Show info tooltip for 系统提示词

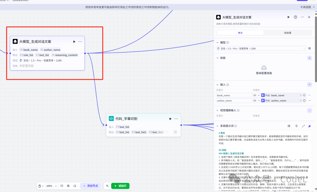235,126
